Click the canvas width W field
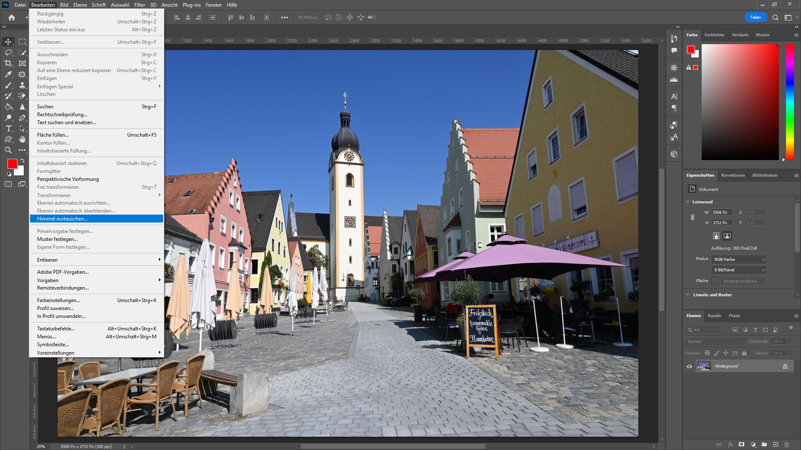Viewport: 801px width, 450px height. tap(722, 212)
